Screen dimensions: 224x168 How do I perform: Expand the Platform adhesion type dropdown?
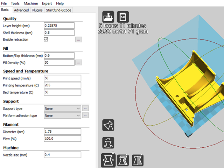pos(62,115)
